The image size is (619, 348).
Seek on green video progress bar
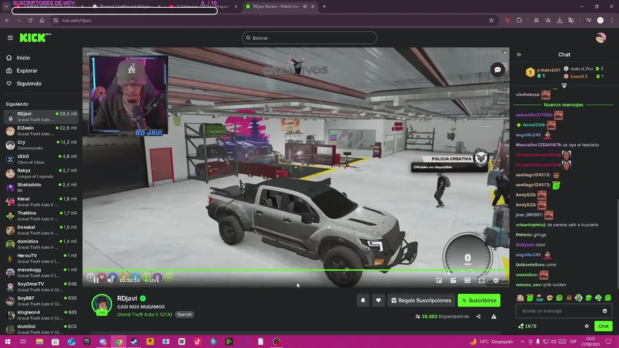pyautogui.click(x=295, y=270)
